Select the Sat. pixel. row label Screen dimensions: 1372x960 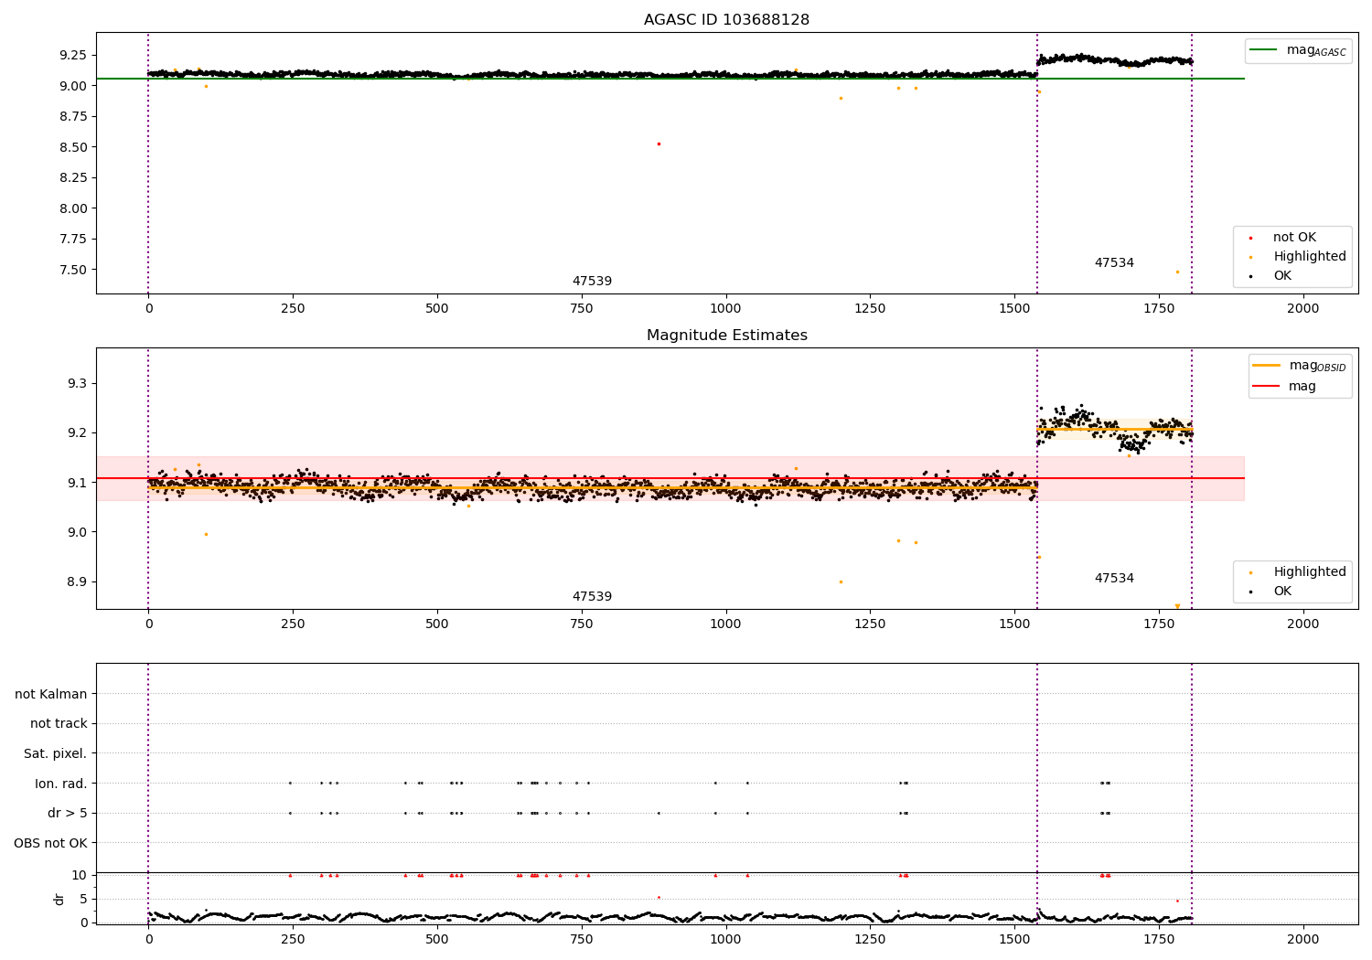pos(56,753)
